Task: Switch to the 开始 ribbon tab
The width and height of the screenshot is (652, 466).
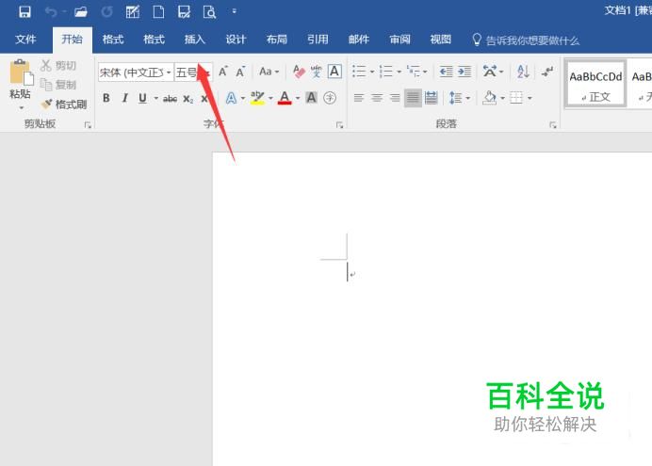Action: coord(73,40)
